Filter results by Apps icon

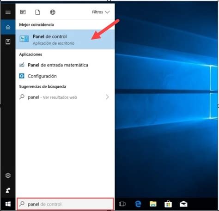[23, 12]
